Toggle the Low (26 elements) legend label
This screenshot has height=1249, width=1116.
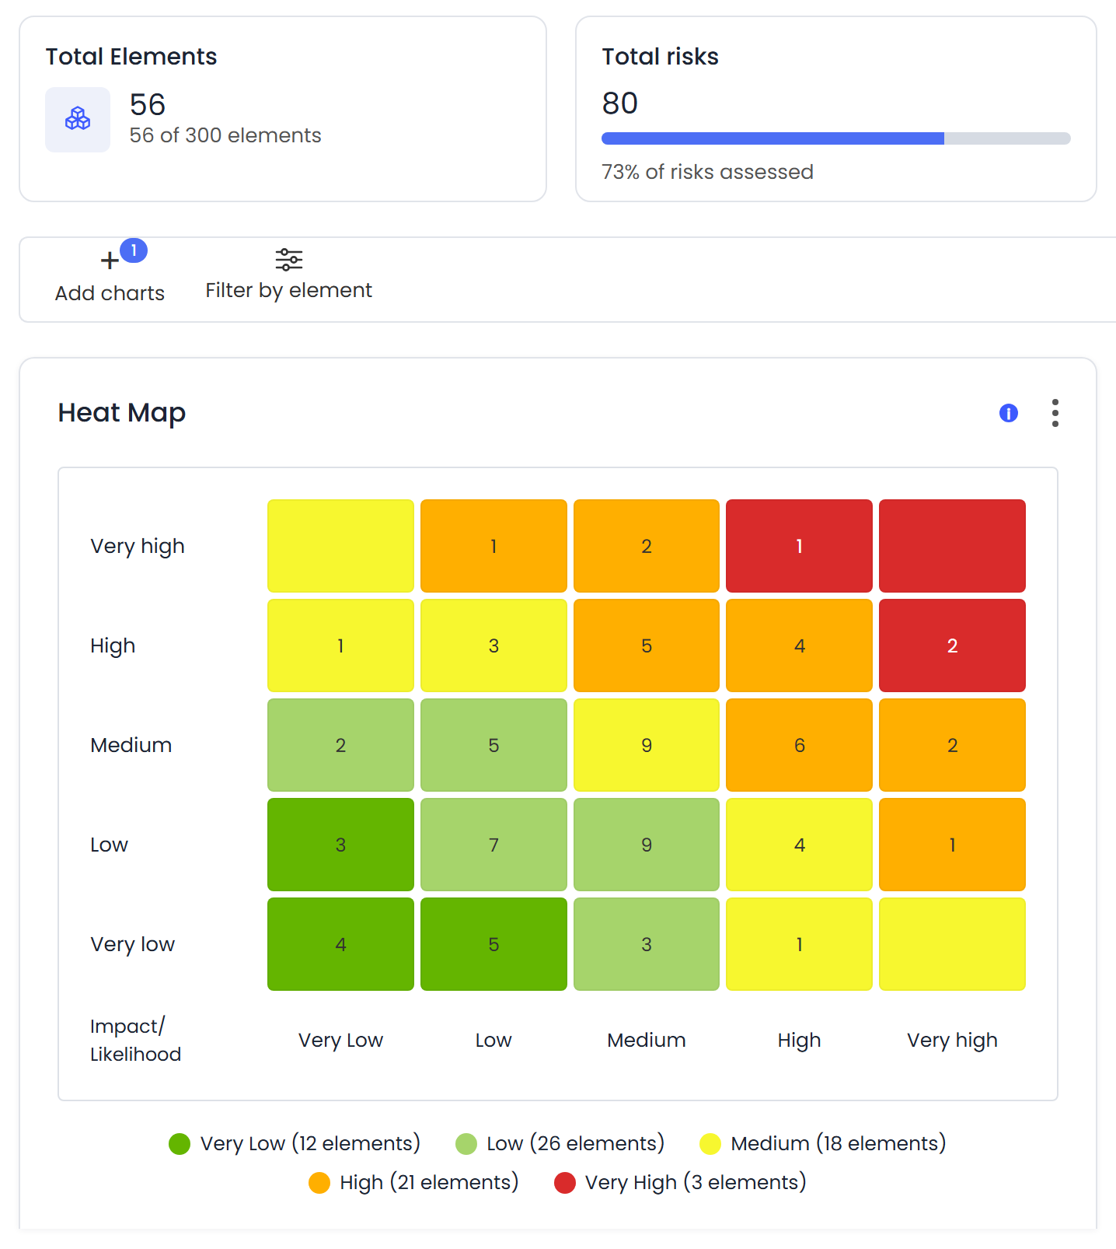click(576, 1143)
